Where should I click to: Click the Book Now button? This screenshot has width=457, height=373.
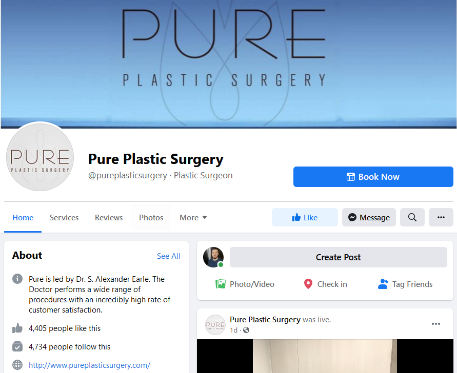pos(373,177)
